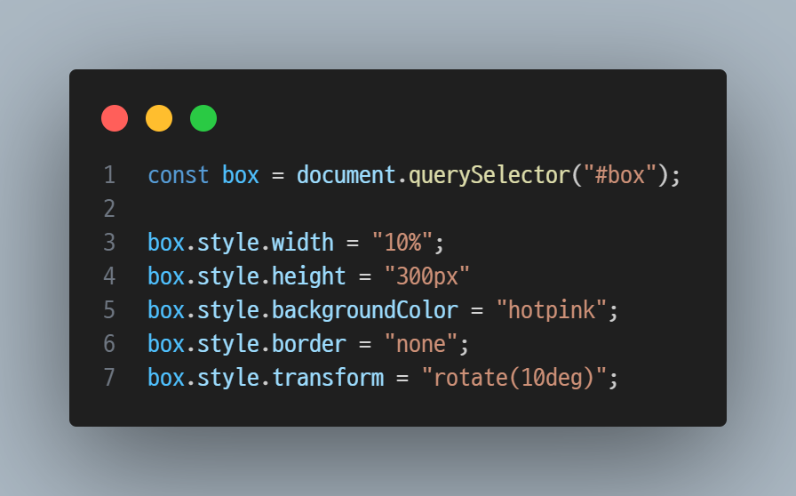Image resolution: width=796 pixels, height=496 pixels.
Task: Click line number 2 in gutter
Action: tap(109, 209)
